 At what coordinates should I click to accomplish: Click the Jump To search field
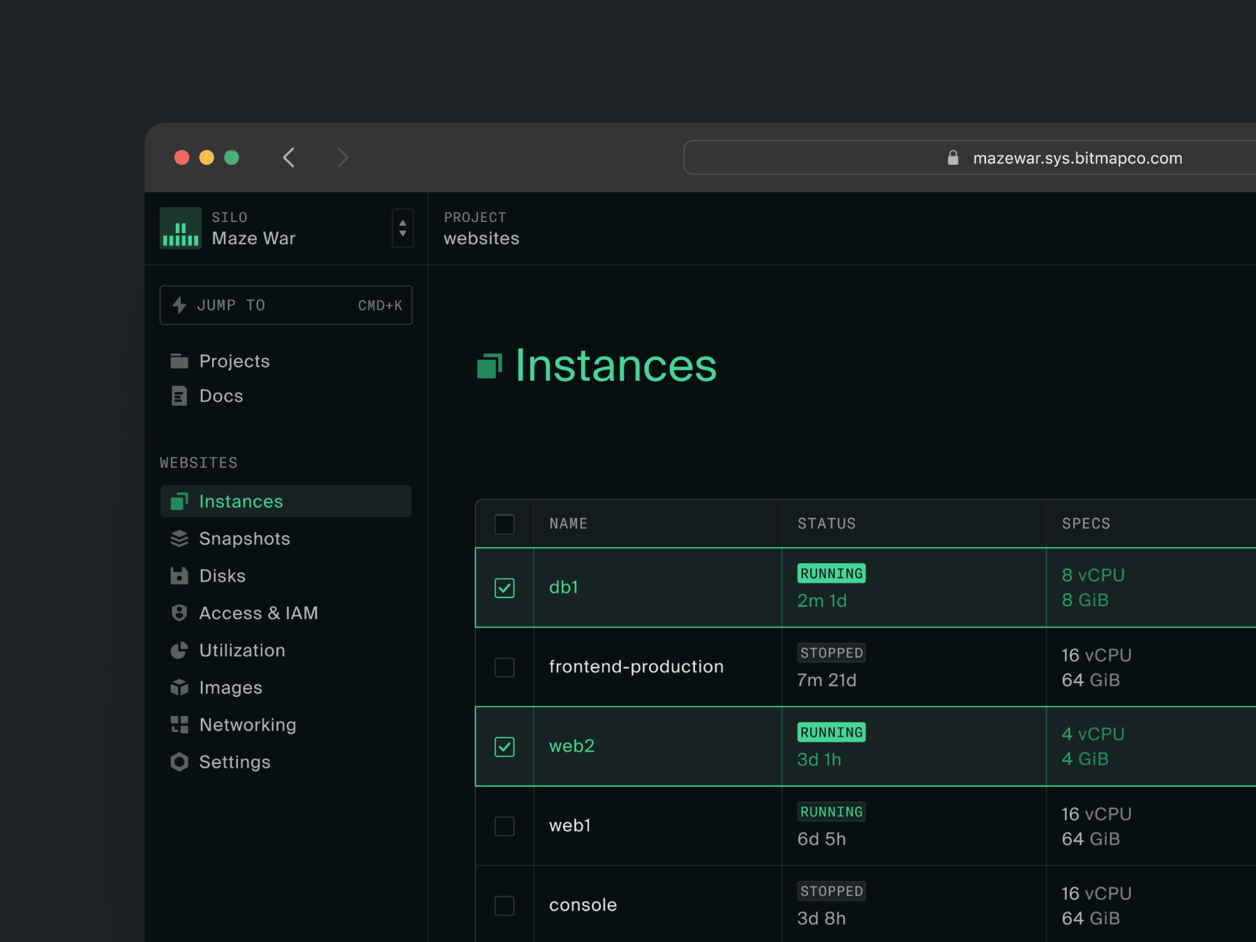tap(286, 305)
